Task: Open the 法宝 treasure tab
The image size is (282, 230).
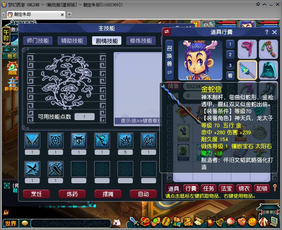Action: point(226,188)
